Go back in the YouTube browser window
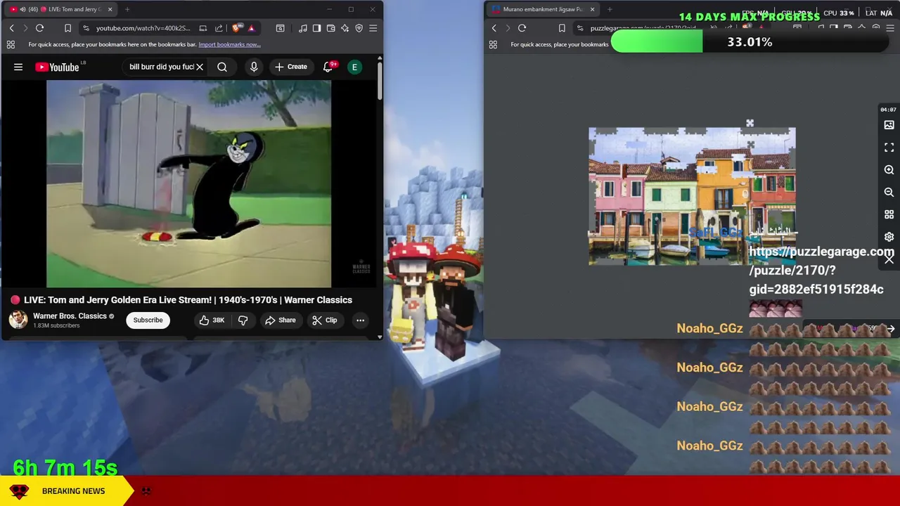900x506 pixels. [11, 28]
